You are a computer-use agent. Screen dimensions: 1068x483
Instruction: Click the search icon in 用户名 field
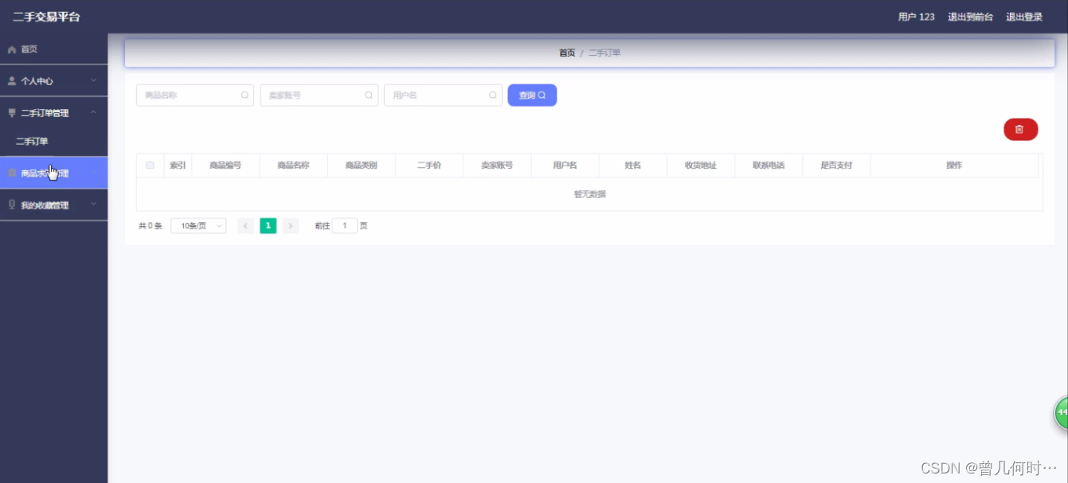[493, 95]
